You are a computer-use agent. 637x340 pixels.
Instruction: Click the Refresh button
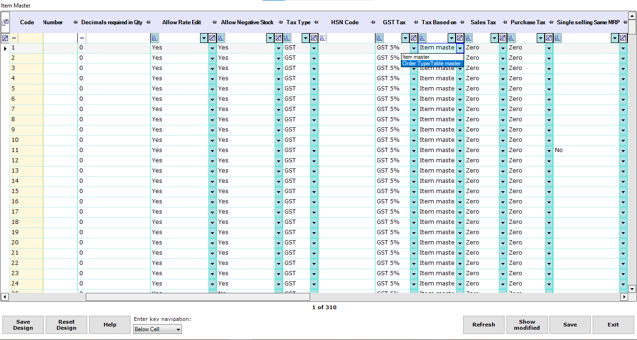pyautogui.click(x=484, y=325)
